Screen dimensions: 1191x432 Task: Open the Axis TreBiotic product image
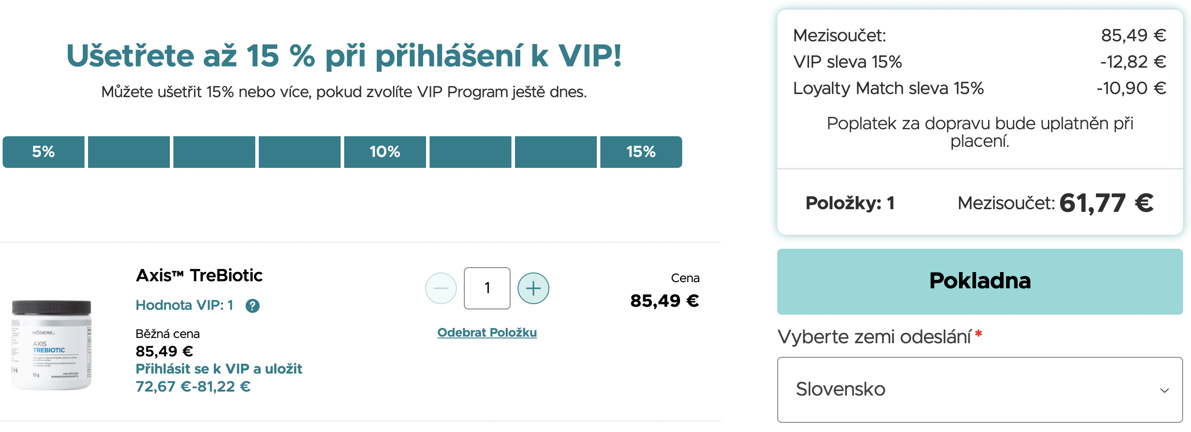pos(51,345)
